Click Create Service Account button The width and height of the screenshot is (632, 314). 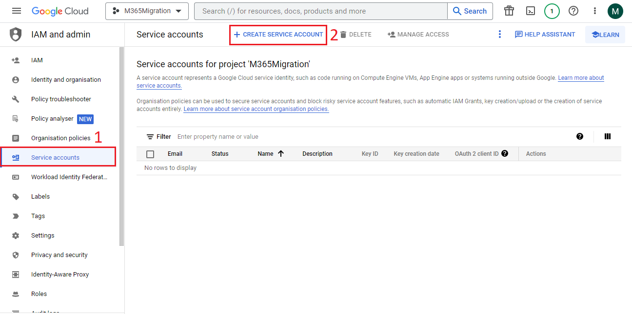coord(278,35)
